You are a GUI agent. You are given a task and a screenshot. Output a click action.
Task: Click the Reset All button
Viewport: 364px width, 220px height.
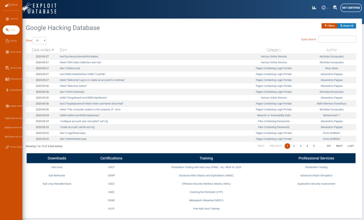(346, 26)
